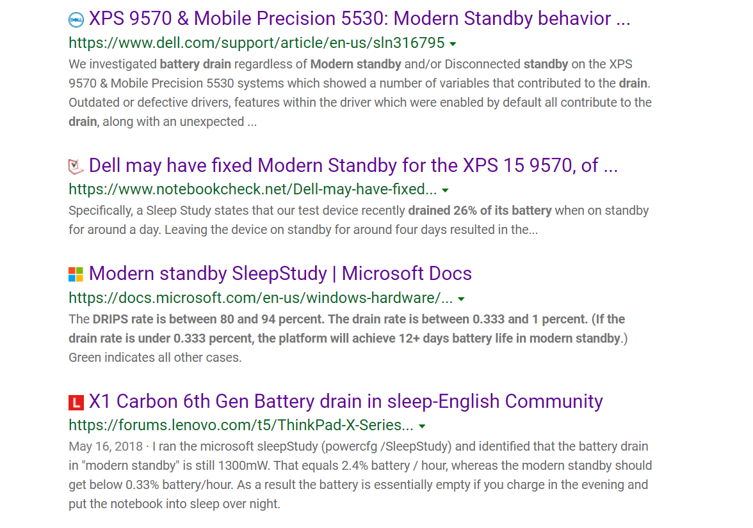Viewport: 753px width, 528px height.
Task: Click the green notebookcheck.net URL
Action: click(x=252, y=189)
